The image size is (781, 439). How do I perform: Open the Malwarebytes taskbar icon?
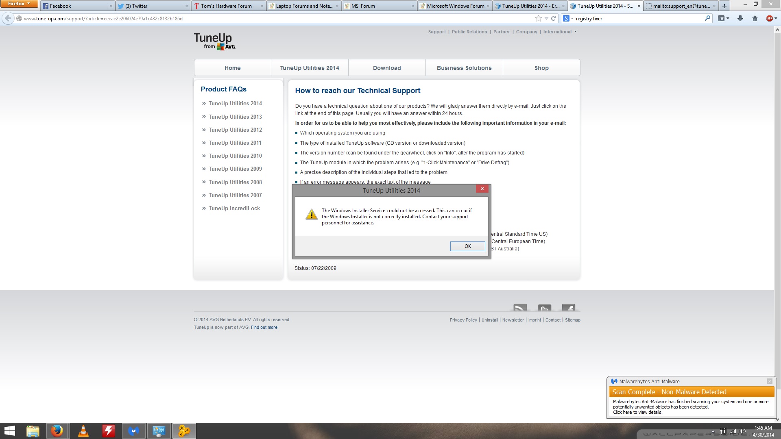coord(133,431)
